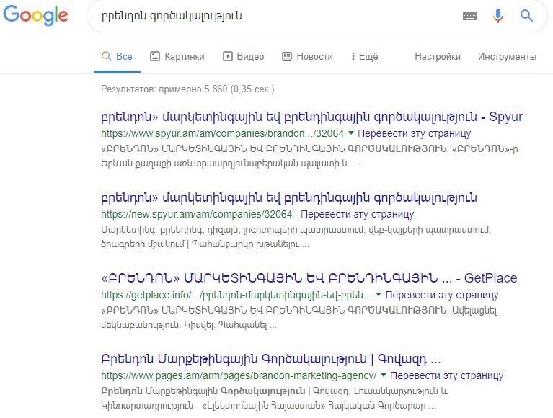Open second result title from new.spyur.am

pyautogui.click(x=289, y=197)
